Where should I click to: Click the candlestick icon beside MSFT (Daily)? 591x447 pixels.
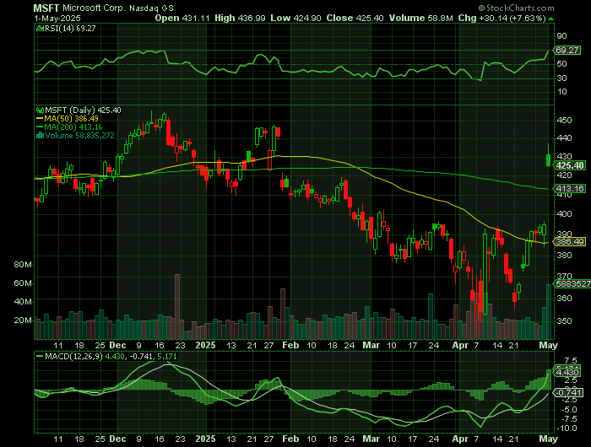click(40, 110)
